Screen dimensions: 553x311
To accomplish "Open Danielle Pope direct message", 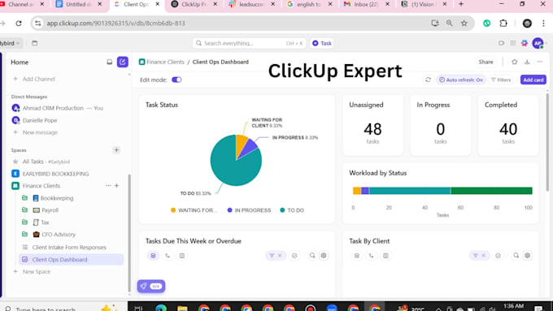I will tap(40, 120).
